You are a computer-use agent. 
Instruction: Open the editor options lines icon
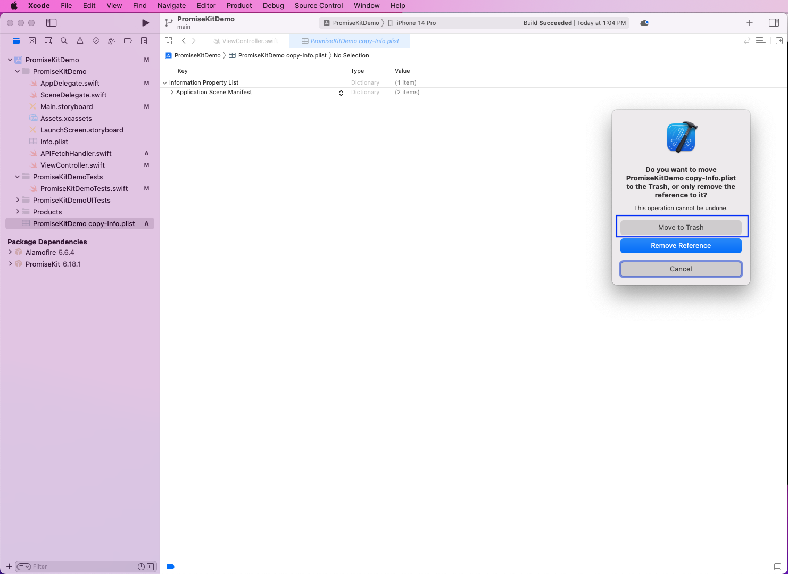point(761,40)
